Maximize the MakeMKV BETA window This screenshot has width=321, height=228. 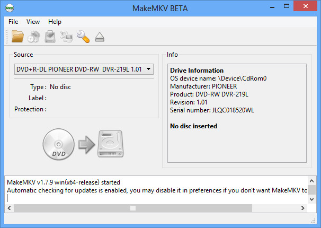click(x=287, y=6)
